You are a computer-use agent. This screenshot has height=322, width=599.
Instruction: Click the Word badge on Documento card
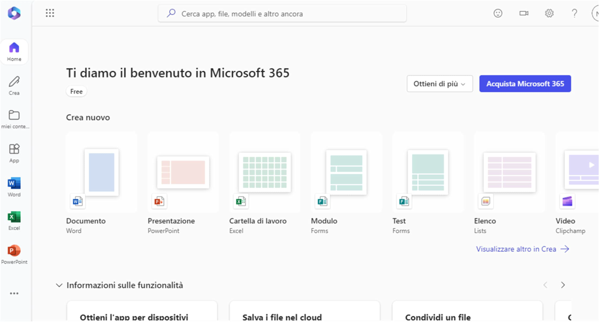(x=78, y=201)
